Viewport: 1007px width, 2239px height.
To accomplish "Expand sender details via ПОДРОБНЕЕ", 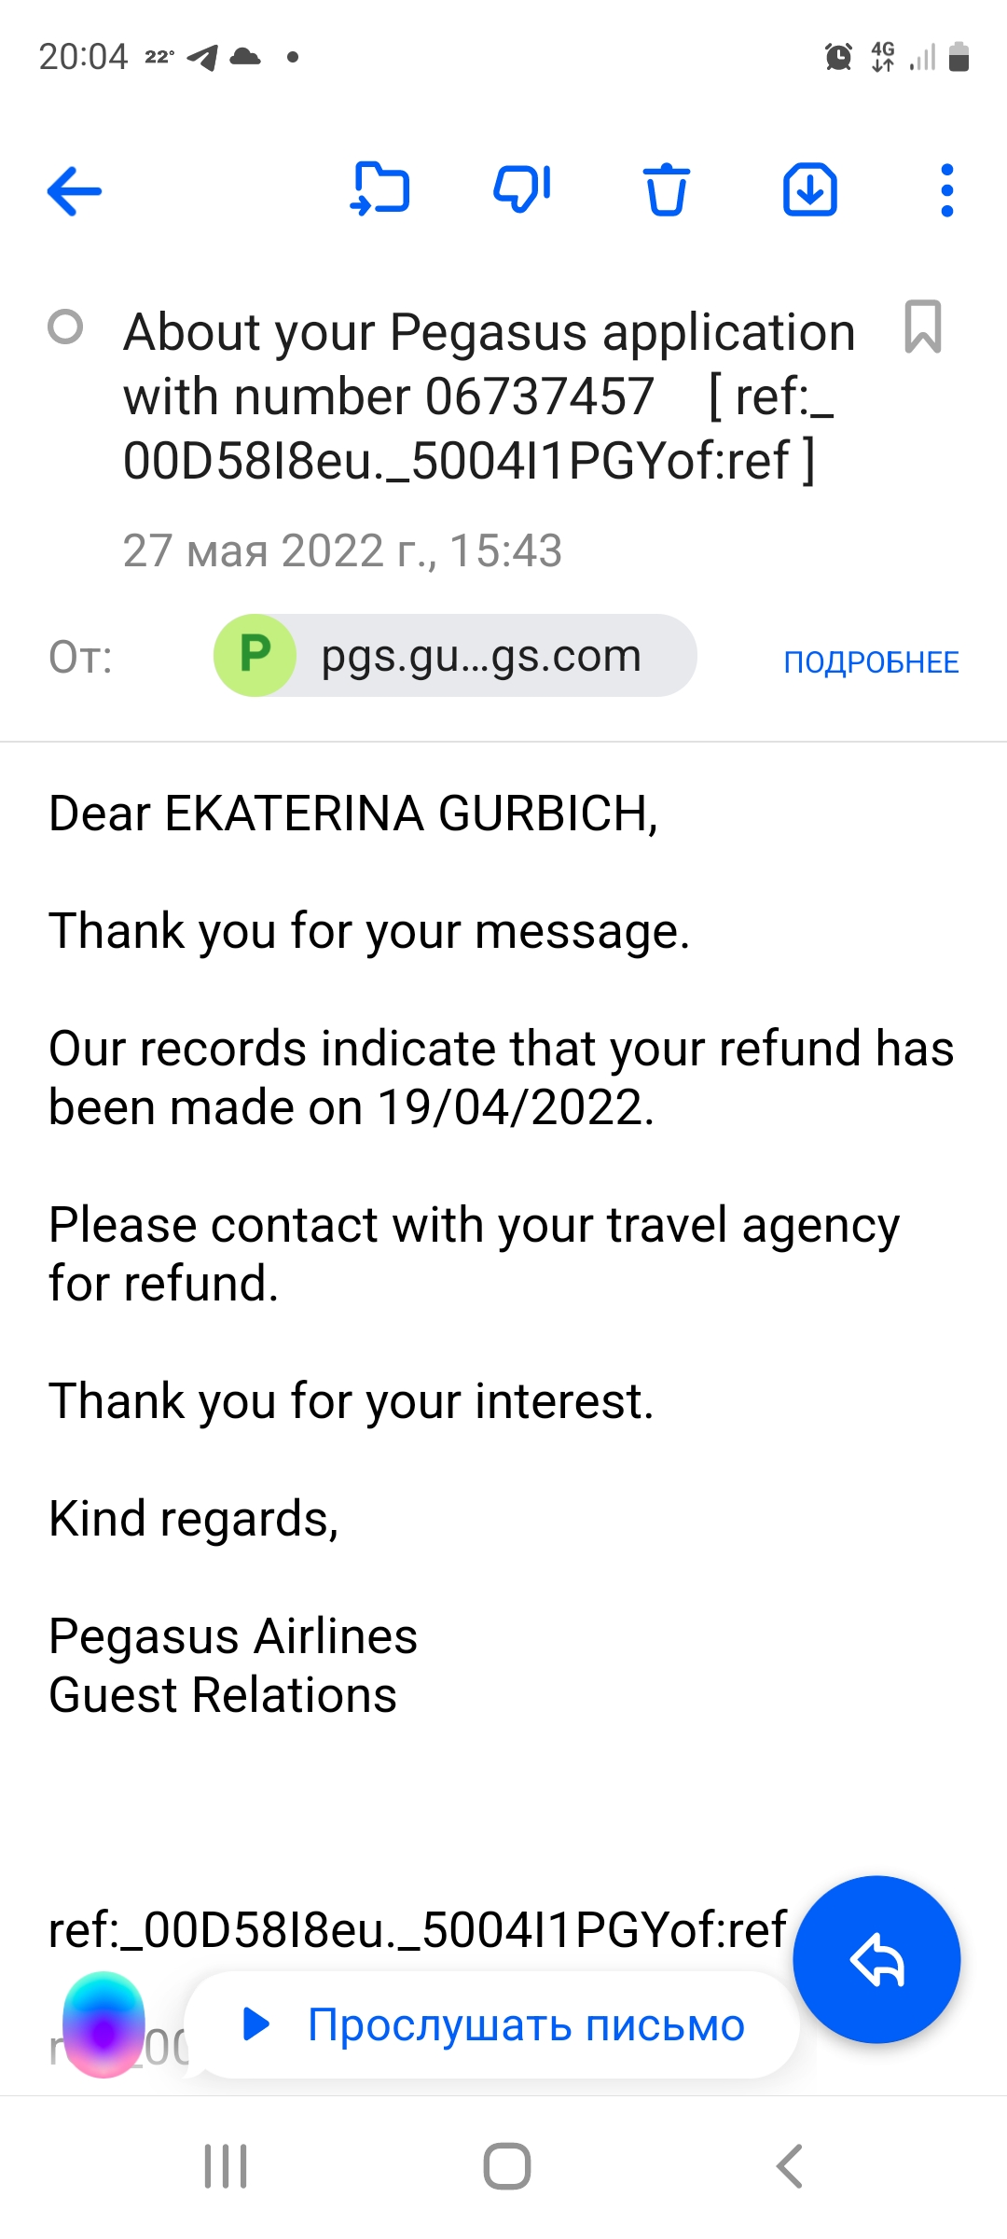I will [x=871, y=662].
